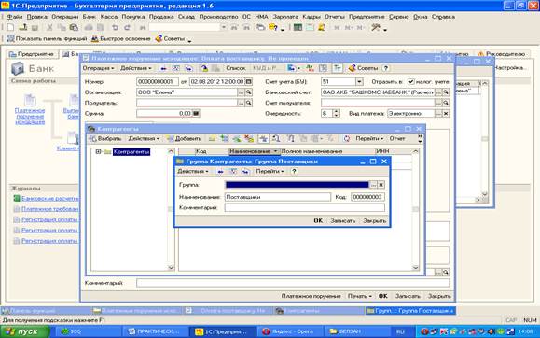540x338 pixels.
Task: Open the Файл menu
Action: (x=15, y=17)
